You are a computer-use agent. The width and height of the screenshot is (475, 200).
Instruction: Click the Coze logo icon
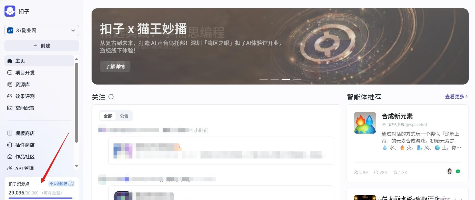[10, 11]
